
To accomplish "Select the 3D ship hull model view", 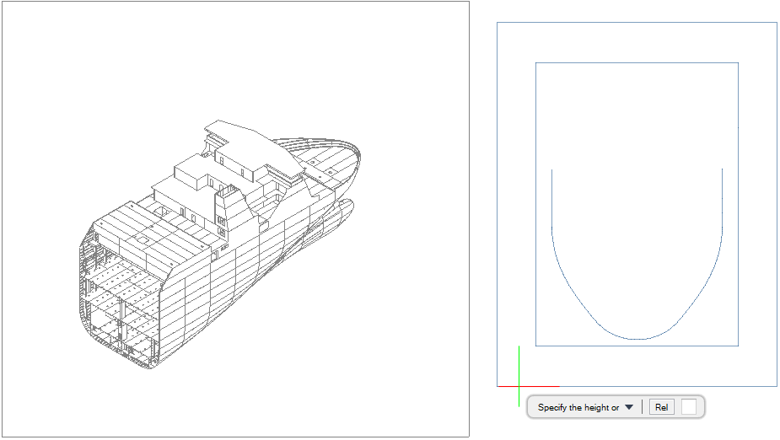I will pos(220,244).
